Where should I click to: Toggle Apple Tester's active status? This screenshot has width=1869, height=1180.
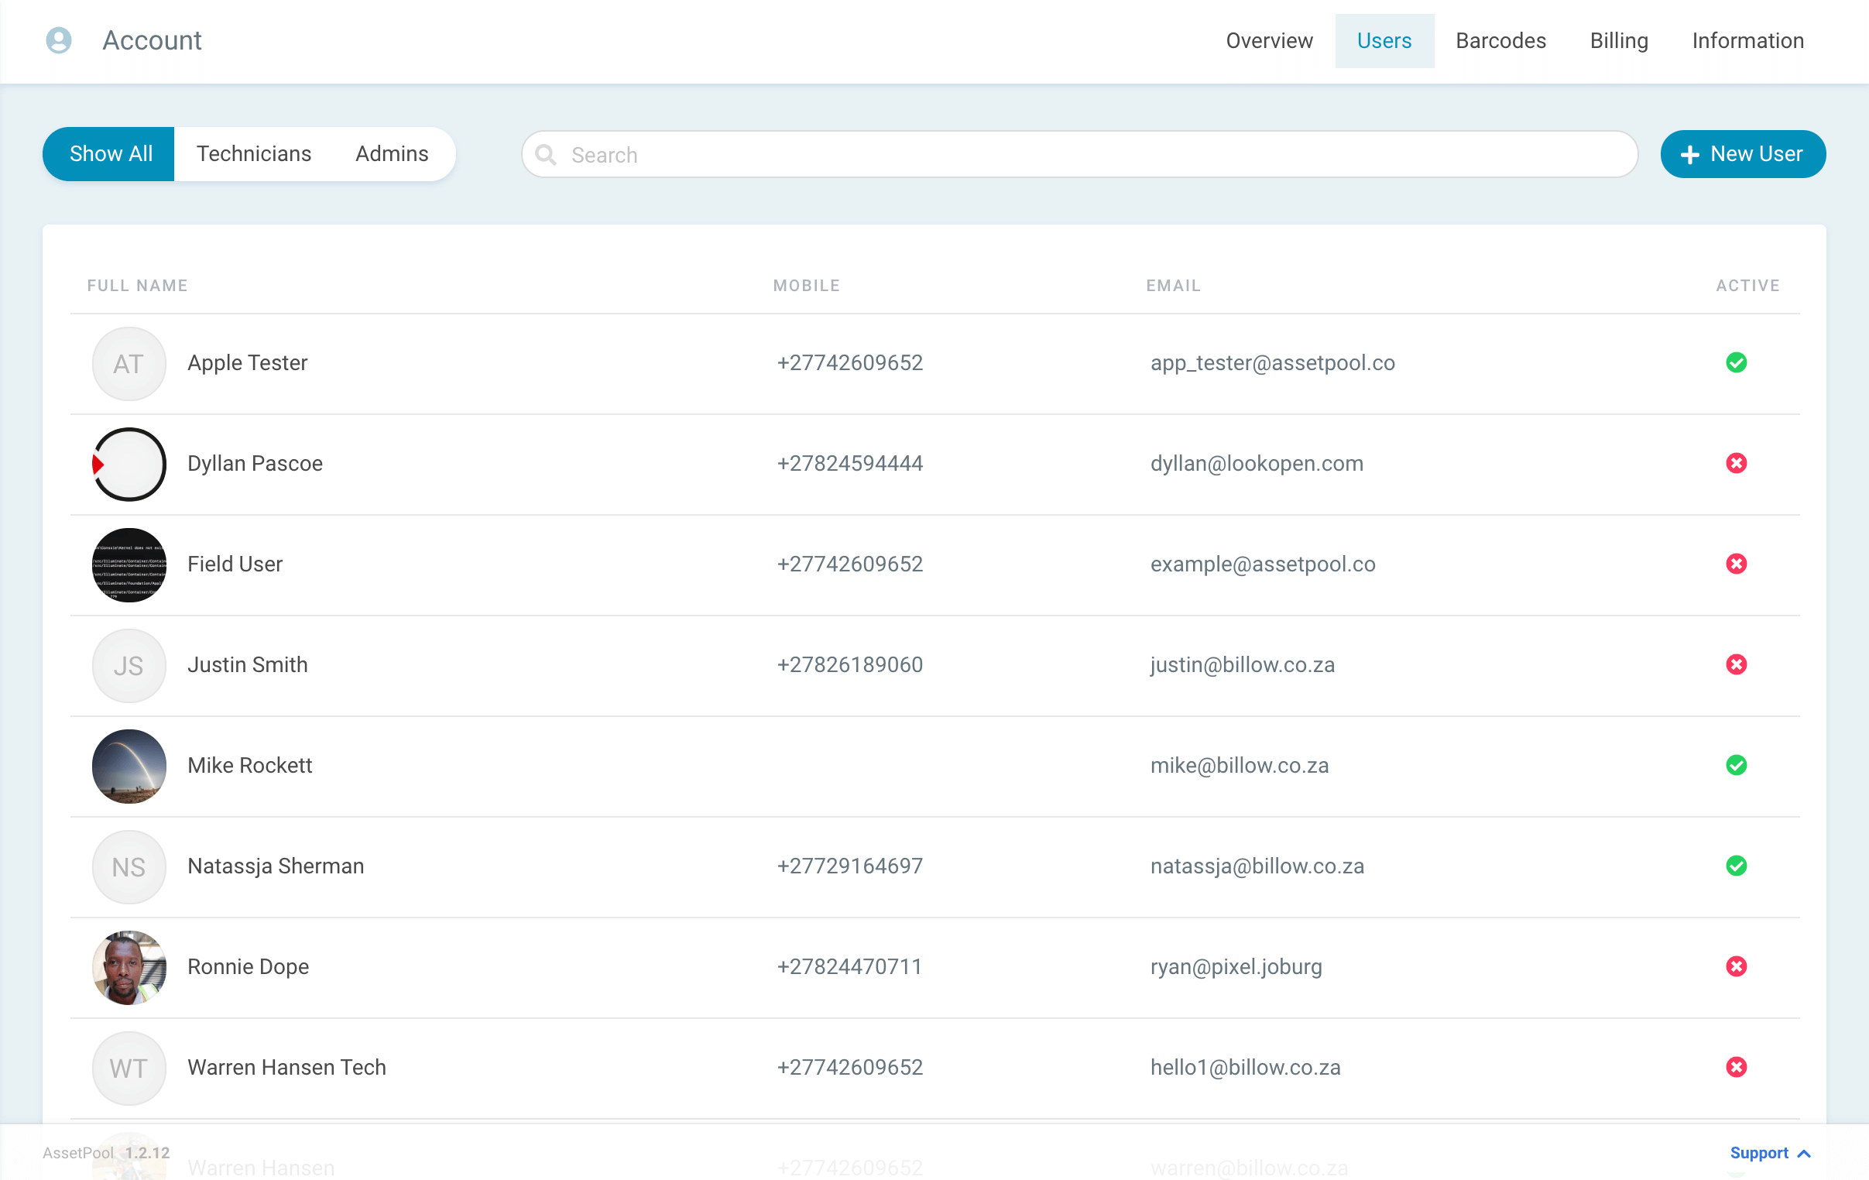click(1737, 362)
